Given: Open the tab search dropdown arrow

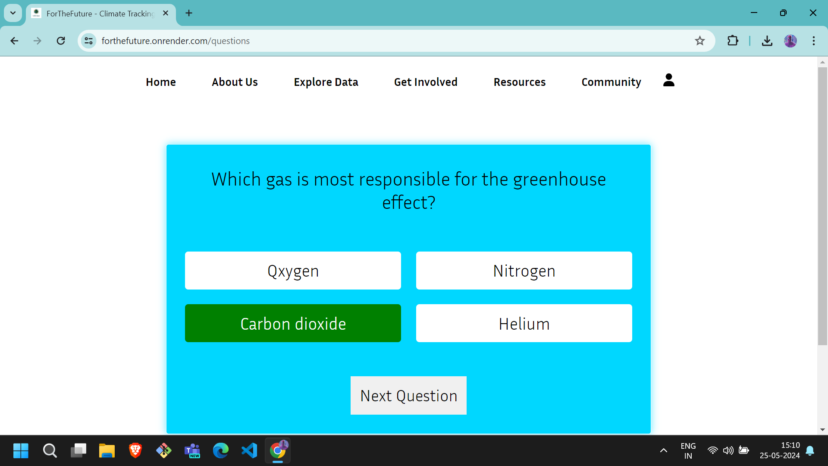Looking at the screenshot, I should point(13,13).
